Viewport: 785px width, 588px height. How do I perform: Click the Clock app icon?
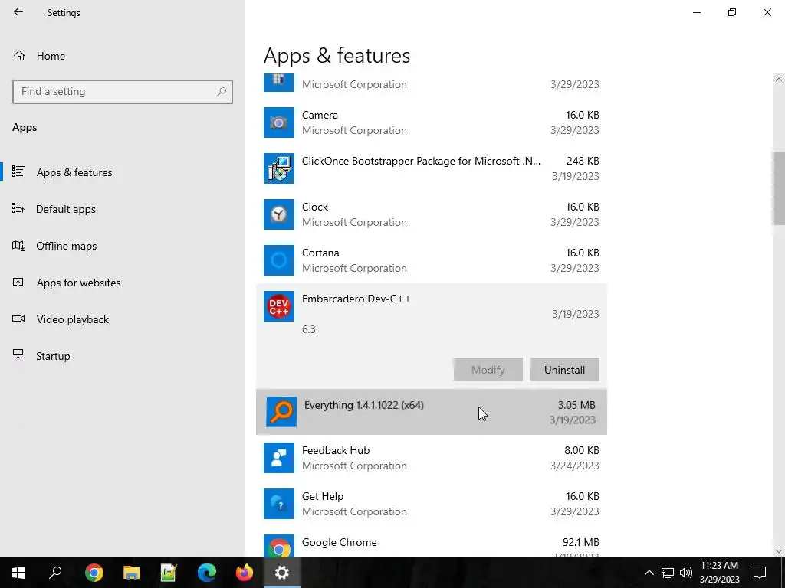tap(279, 214)
